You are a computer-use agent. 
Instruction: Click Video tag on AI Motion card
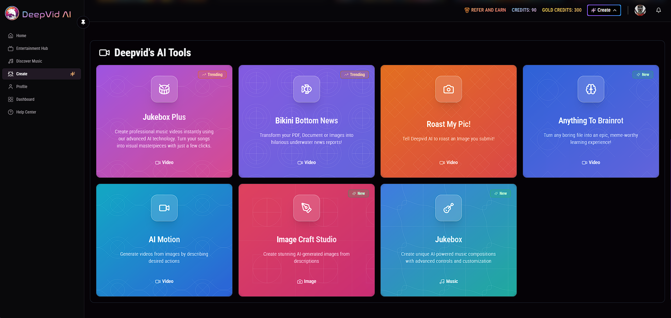click(164, 282)
